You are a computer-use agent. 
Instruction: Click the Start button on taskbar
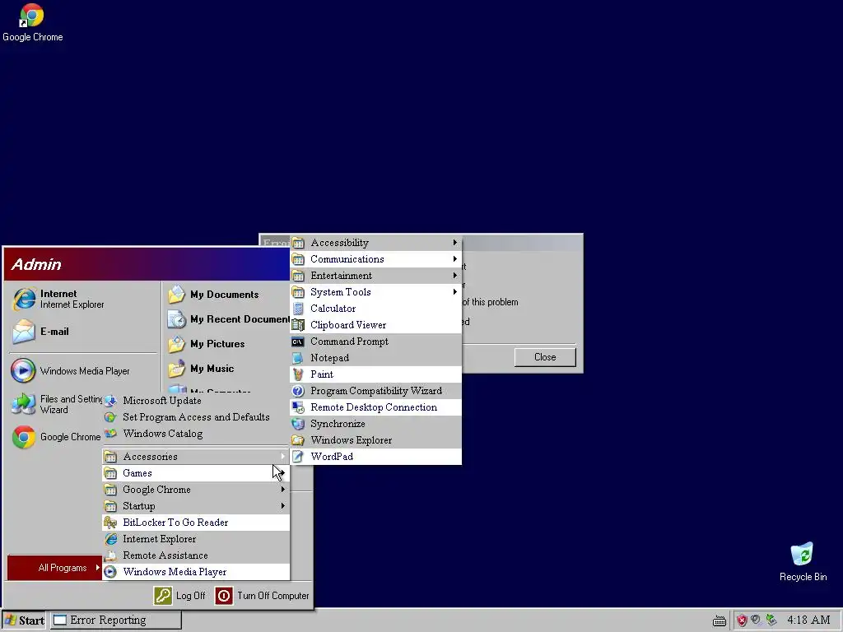(x=24, y=620)
